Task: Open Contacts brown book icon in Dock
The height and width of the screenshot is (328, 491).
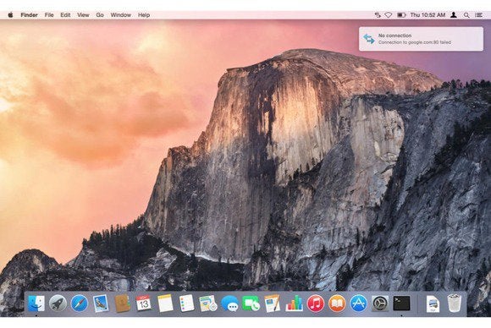Action: point(123,303)
